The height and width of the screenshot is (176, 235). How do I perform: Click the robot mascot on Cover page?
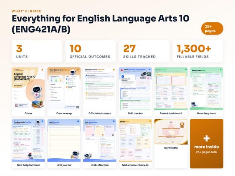click(x=37, y=92)
